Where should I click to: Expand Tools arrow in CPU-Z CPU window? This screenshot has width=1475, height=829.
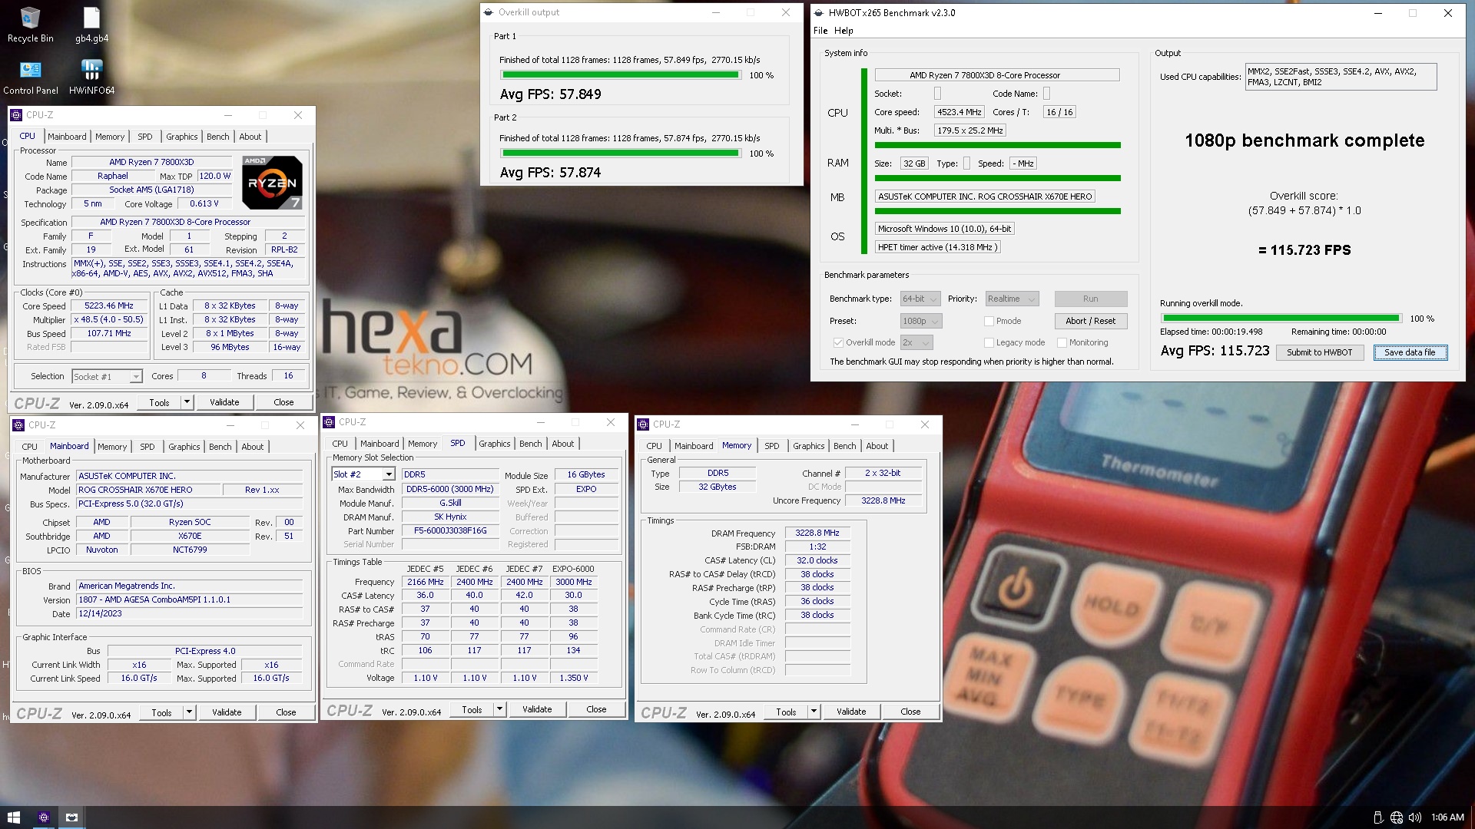click(186, 402)
